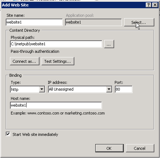Image resolution: width=160 pixels, height=158 pixels.
Task: Open the Connect as... dialog
Action: coord(25,61)
